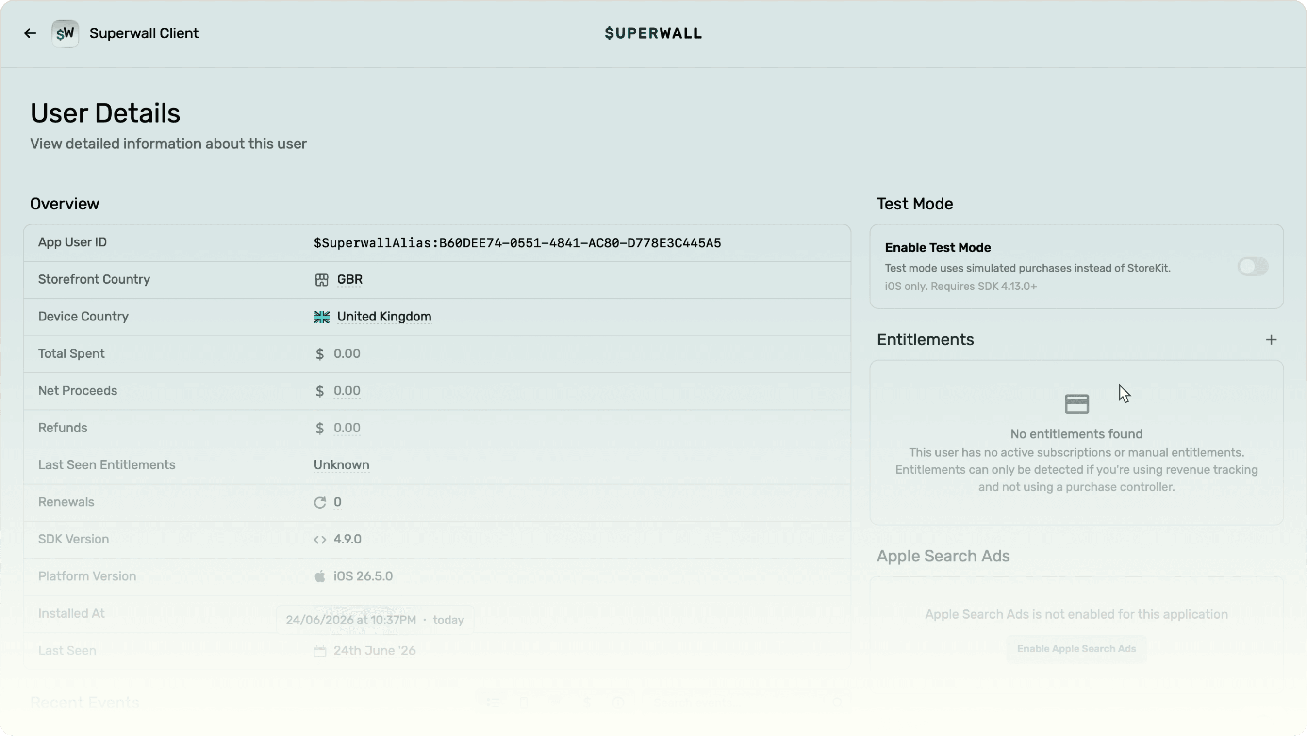Click the United Kingdom device country value

[383, 317]
